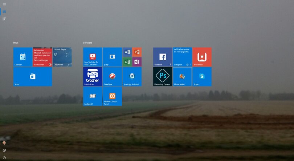
Task: Launch Free YouTube To MP3 Converter
Action: tap(93, 57)
